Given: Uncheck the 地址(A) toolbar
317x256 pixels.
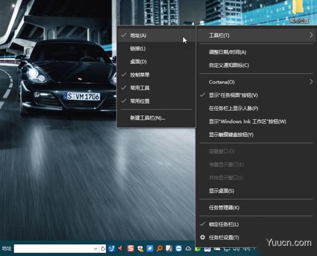Looking at the screenshot, I should click(156, 35).
